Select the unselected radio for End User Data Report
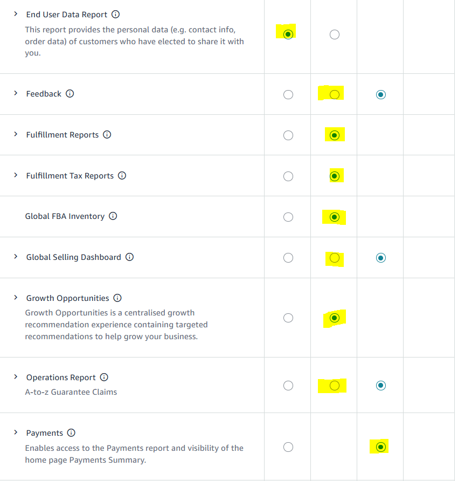 (335, 35)
